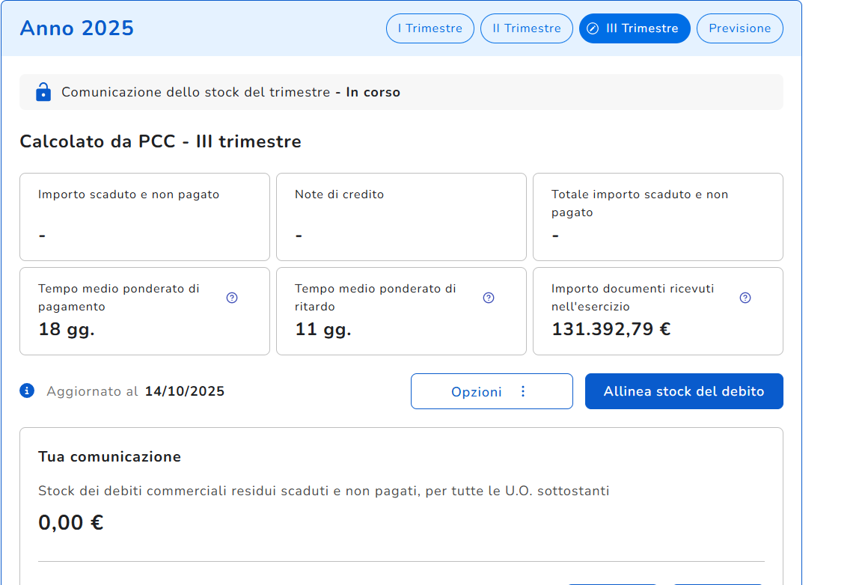862x585 pixels.
Task: Open help for Tempo medio ponderato di ritardo
Action: 489,298
